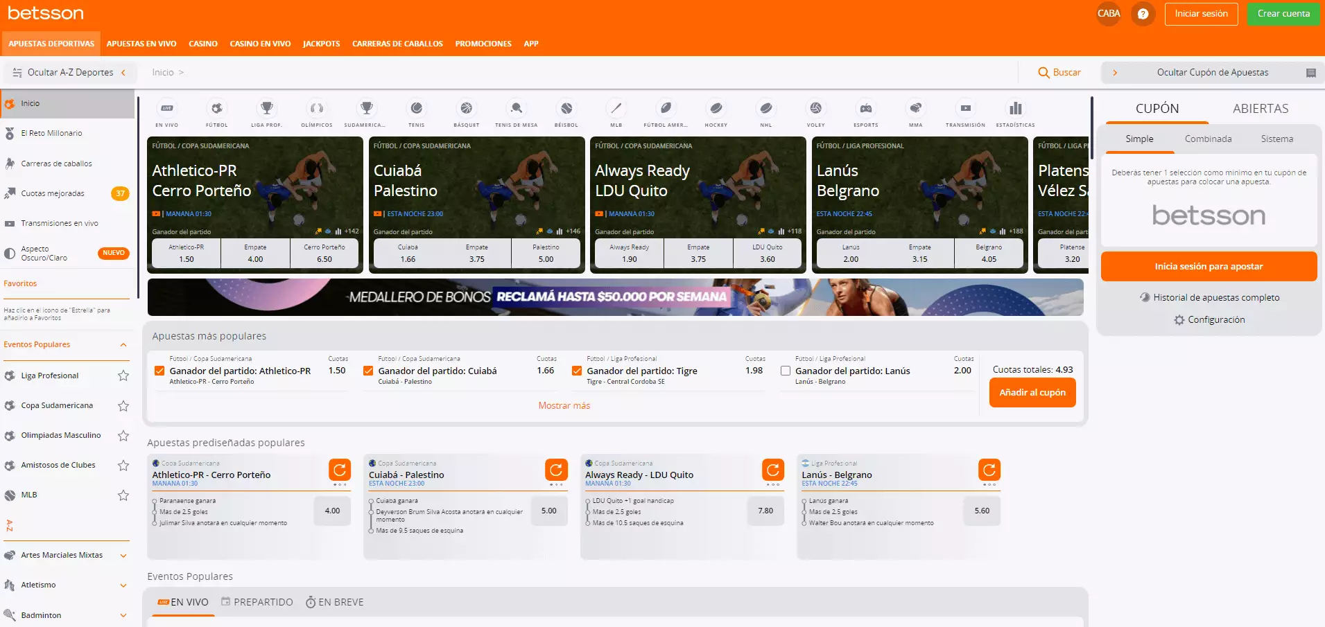Click Añadir al cupón button

(x=1032, y=392)
